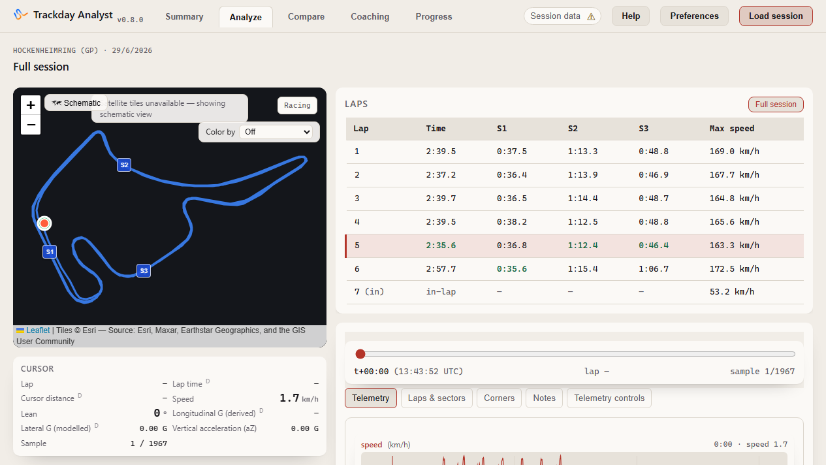Open the Notes sub-tab
This screenshot has width=826, height=465.
coord(544,398)
